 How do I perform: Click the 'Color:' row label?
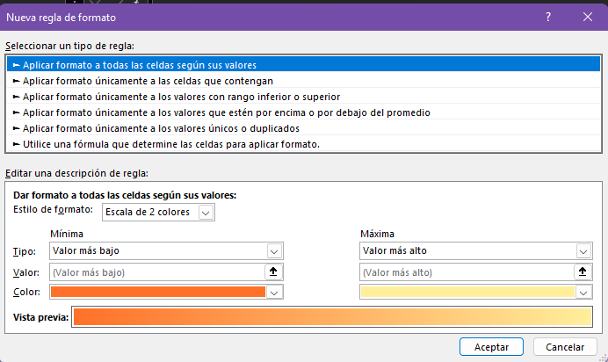click(26, 292)
